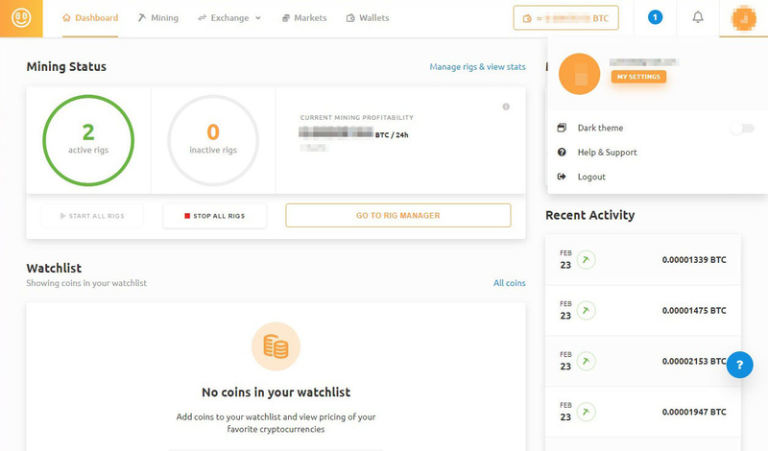
Task: Open the Markets page
Action: click(304, 18)
